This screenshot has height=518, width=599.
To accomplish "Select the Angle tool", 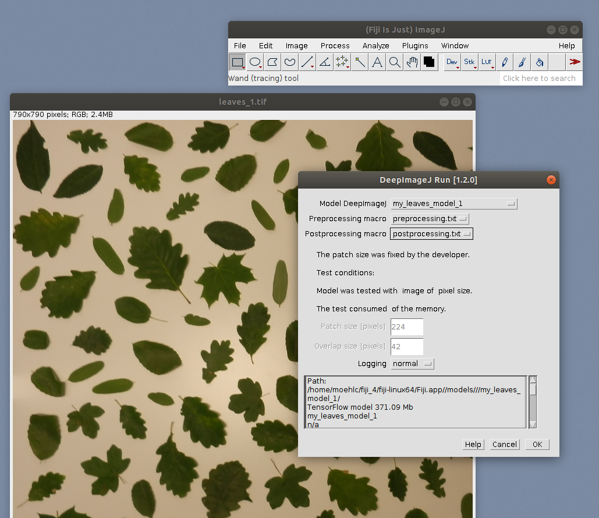I will point(325,62).
